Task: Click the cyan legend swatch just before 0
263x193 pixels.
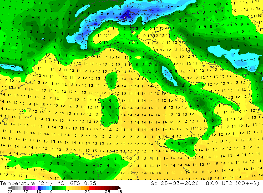Action: [50, 188]
